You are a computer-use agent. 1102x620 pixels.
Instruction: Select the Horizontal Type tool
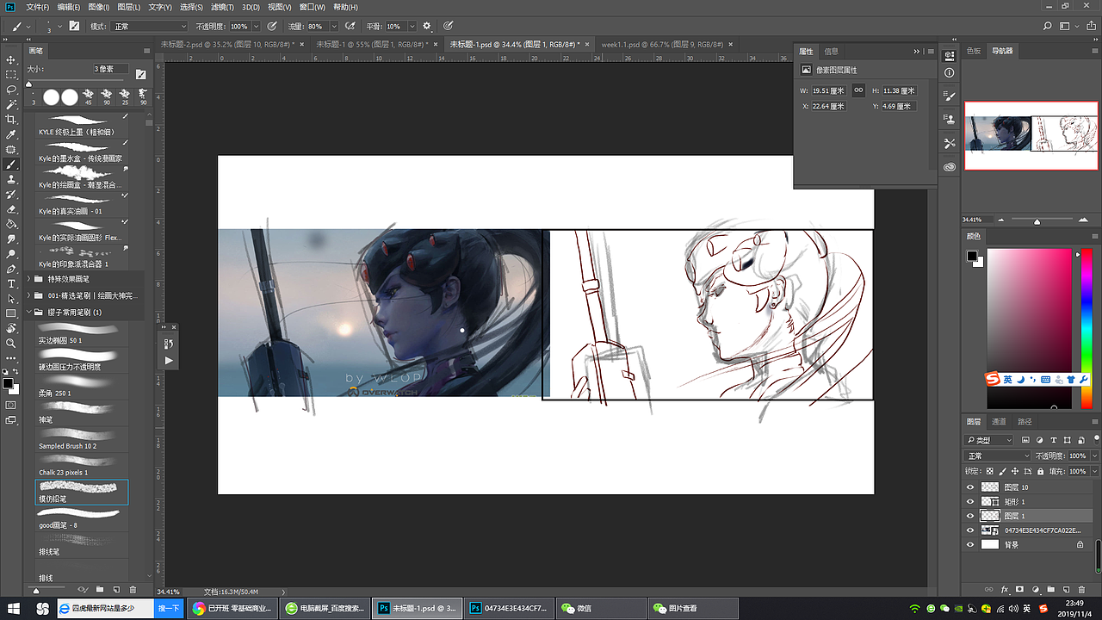coord(11,283)
